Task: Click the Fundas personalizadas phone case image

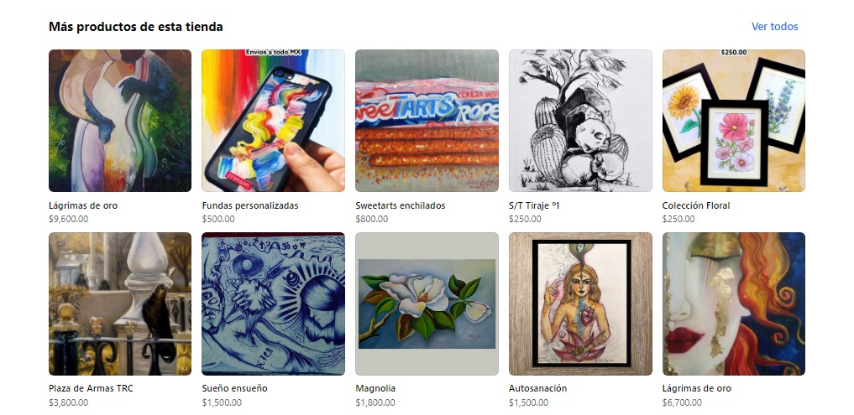Action: [273, 121]
